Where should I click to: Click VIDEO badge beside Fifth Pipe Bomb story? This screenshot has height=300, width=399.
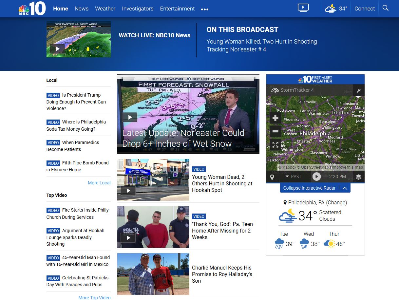pyautogui.click(x=53, y=163)
